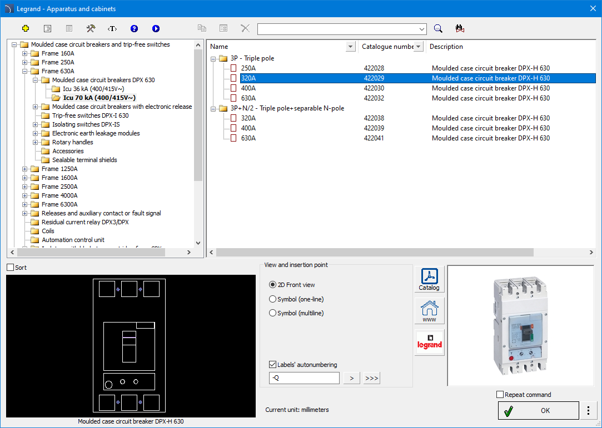Click the OK button
The image size is (602, 428).
click(x=538, y=411)
